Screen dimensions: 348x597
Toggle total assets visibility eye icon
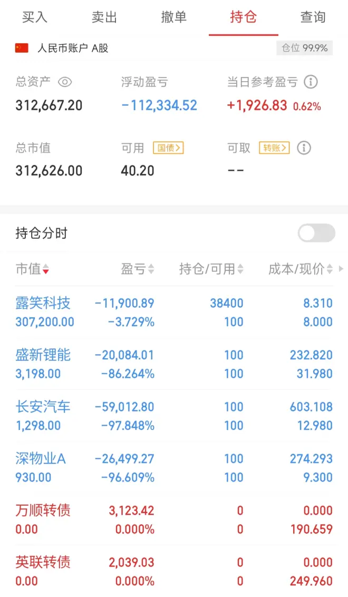pos(65,82)
